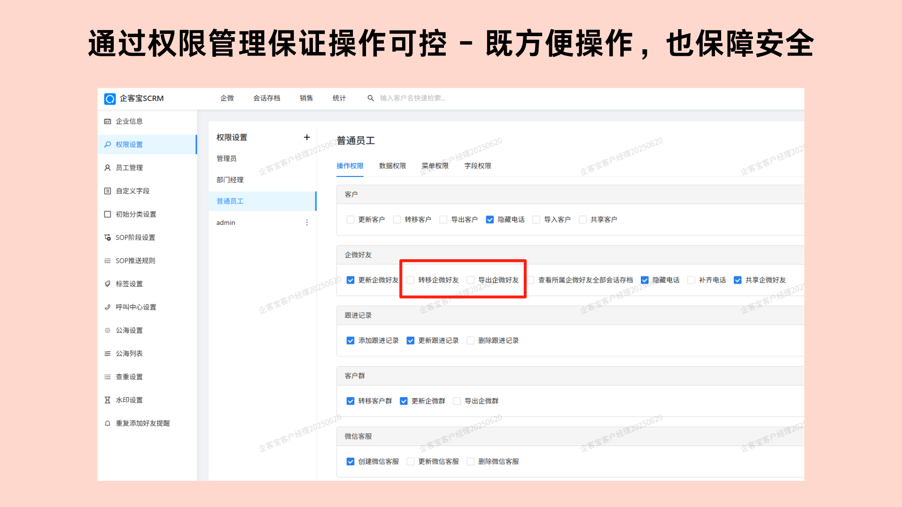Viewport: 902px width, 507px height.
Task: Uncheck 隐藏电话 under 企微好友 section
Action: click(x=645, y=280)
